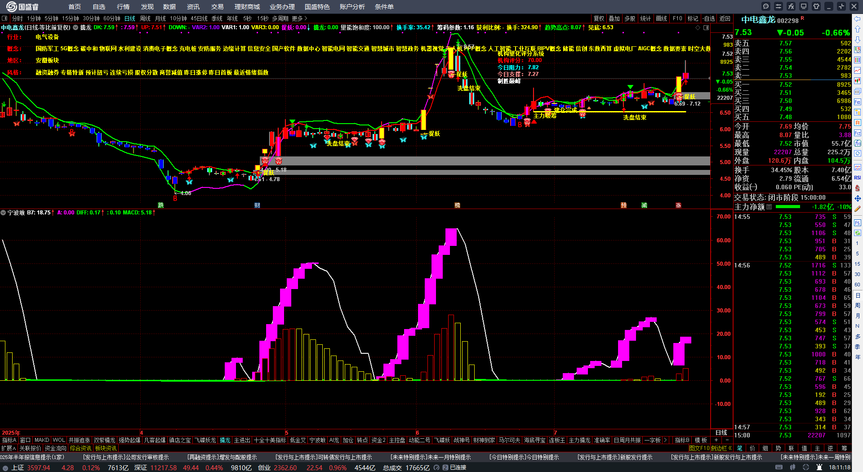Click the f(x) formula manager sidebar icon

[x=858, y=143]
